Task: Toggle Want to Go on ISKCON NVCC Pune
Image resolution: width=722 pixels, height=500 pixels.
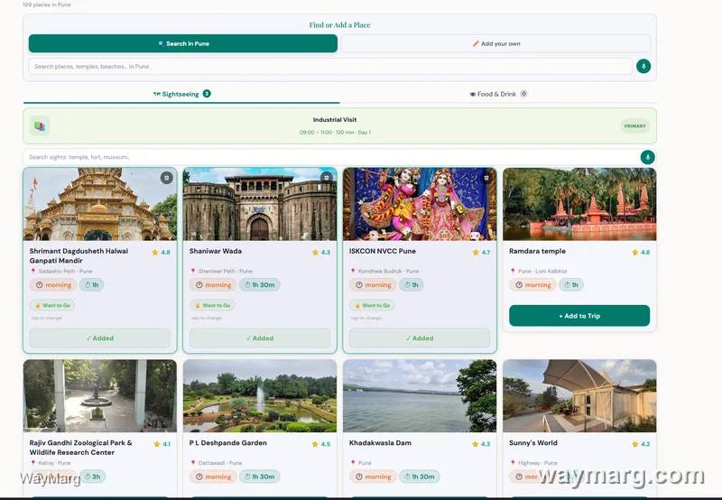Action: pyautogui.click(x=372, y=305)
